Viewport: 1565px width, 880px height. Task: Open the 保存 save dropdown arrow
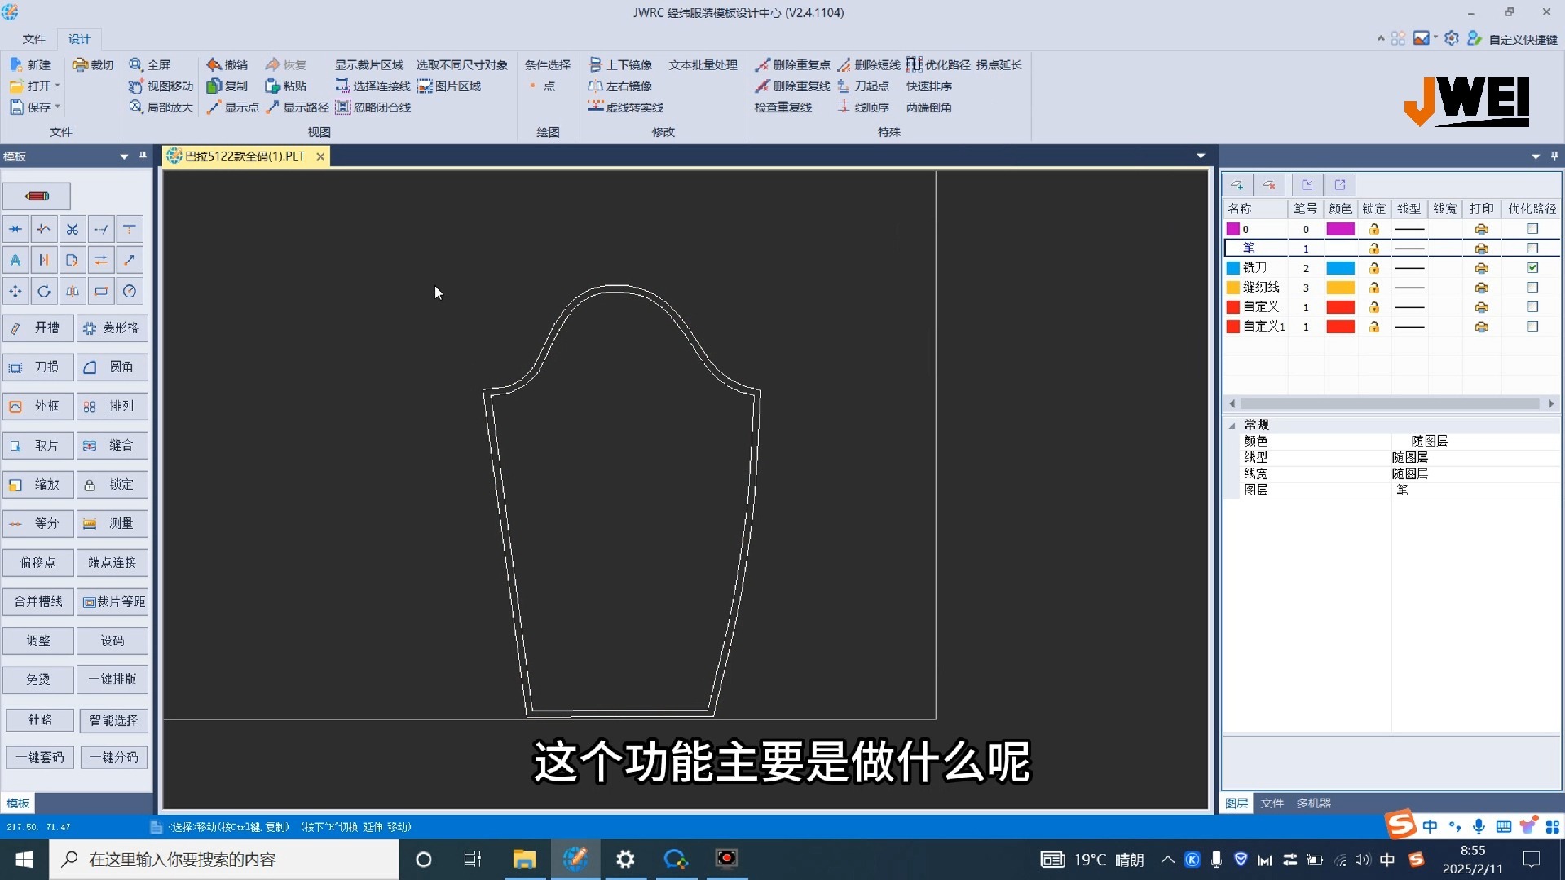tap(55, 107)
